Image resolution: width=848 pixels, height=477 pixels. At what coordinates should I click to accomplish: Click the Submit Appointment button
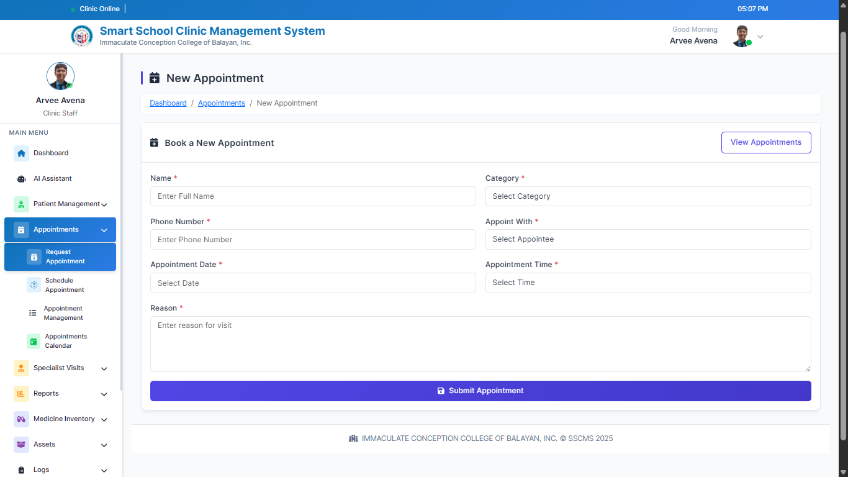pyautogui.click(x=480, y=391)
